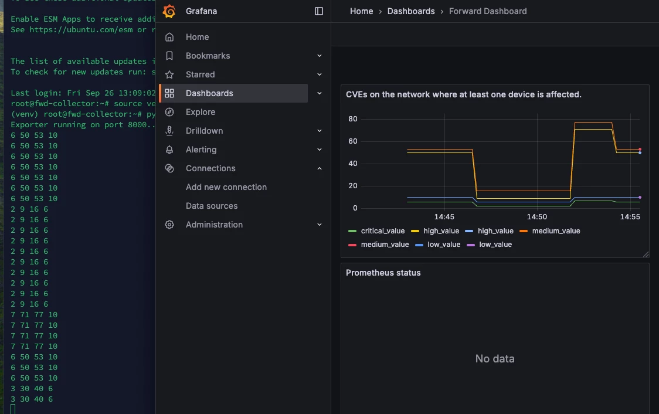This screenshot has width=659, height=414.
Task: Click the CVEs panel resize handle
Action: (646, 254)
